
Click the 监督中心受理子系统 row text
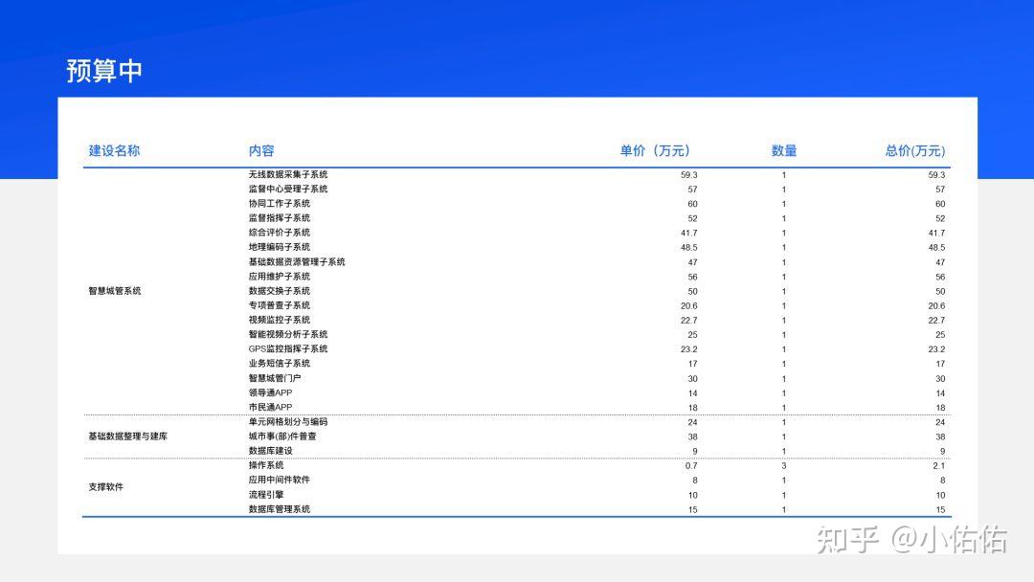(x=288, y=190)
